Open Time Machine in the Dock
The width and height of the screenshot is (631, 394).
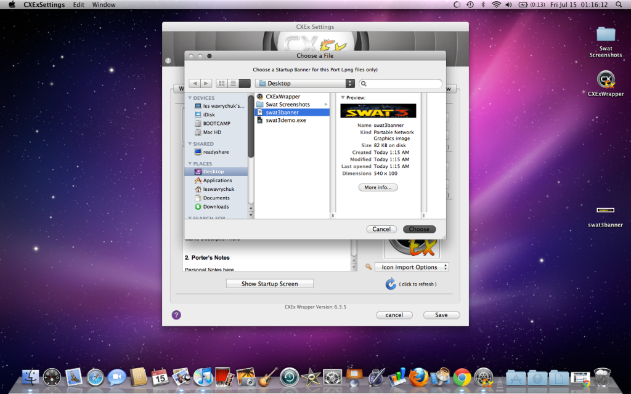290,377
